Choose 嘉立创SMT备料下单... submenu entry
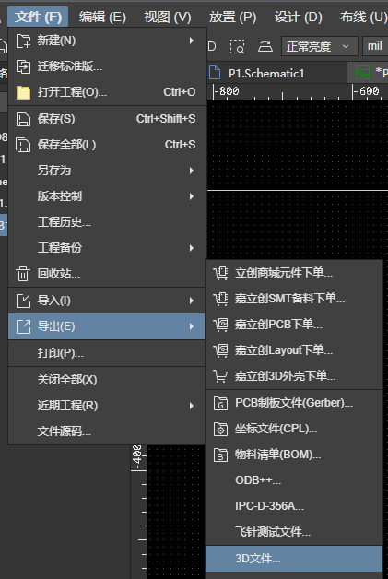The height and width of the screenshot is (579, 388). tap(294, 299)
